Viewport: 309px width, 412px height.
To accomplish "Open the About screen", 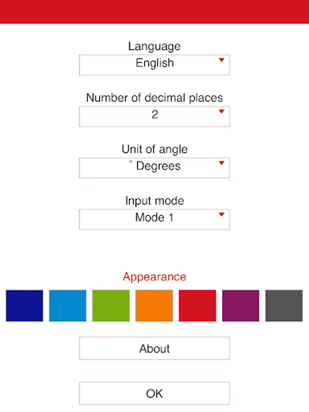I will 154,348.
